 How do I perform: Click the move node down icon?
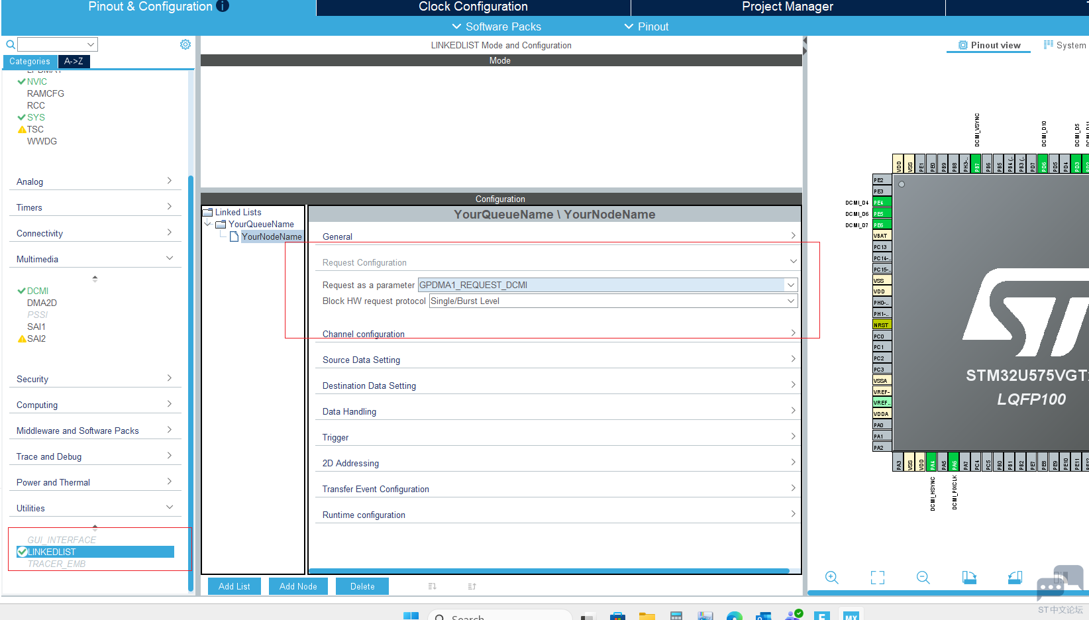click(x=433, y=586)
